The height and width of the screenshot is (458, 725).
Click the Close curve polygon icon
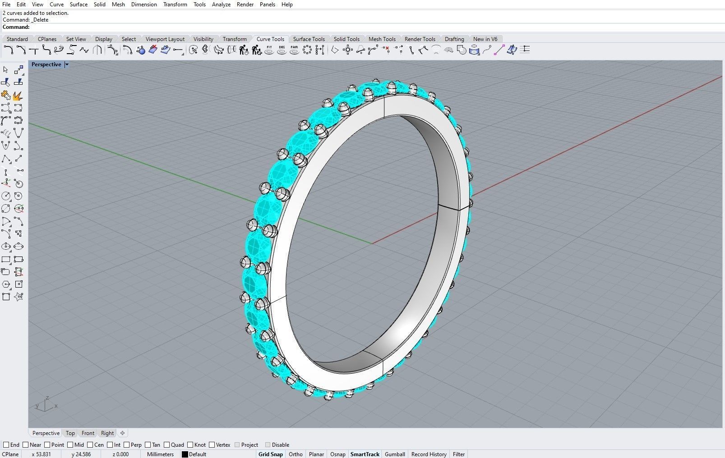point(334,50)
